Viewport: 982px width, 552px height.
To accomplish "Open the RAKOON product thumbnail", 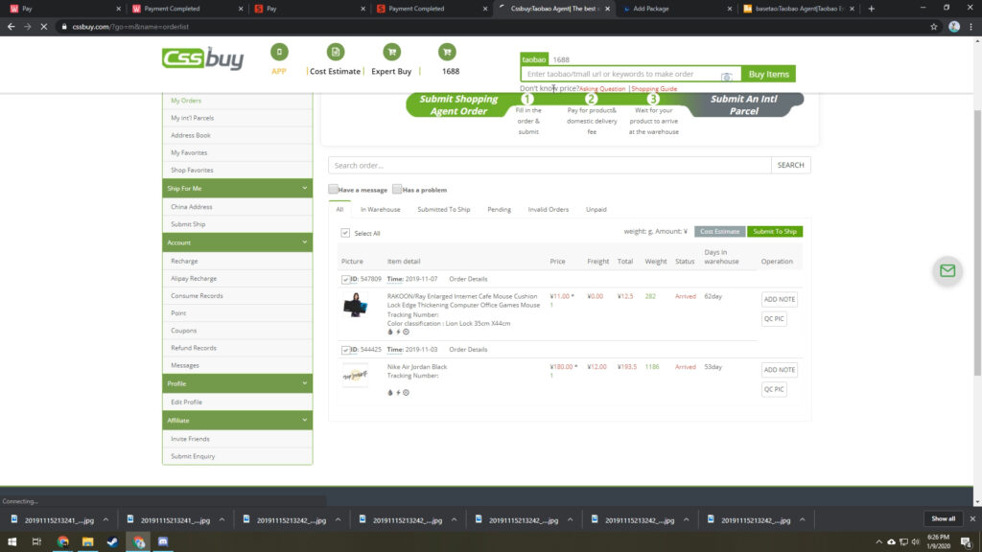I will tap(355, 305).
